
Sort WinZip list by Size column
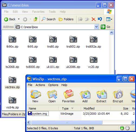(x=121, y=108)
